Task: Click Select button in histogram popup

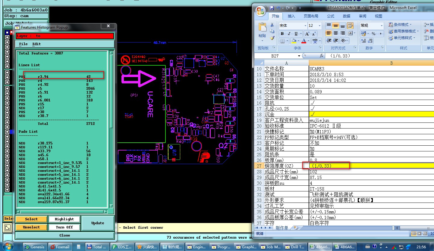Action: point(31,219)
